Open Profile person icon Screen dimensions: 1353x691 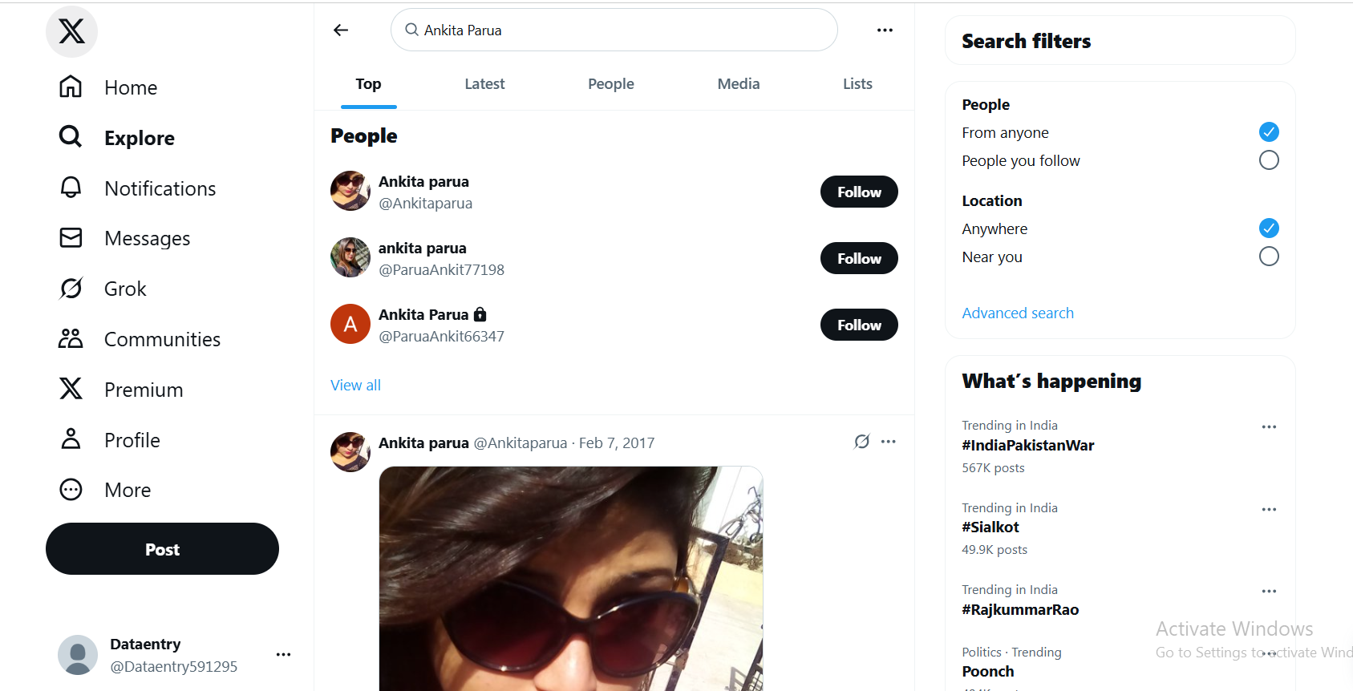coord(71,439)
